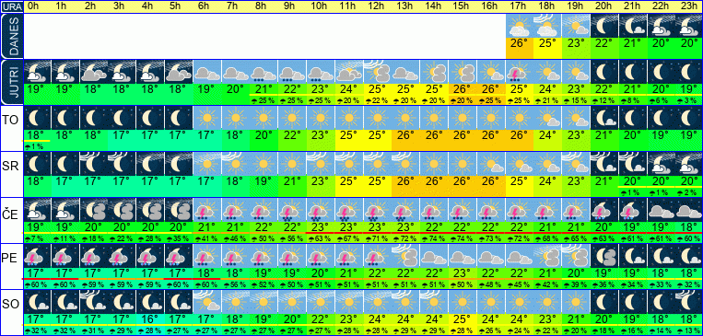Click the JUTRI 15h temperature 26°
This screenshot has height=336, width=703.
463,89
